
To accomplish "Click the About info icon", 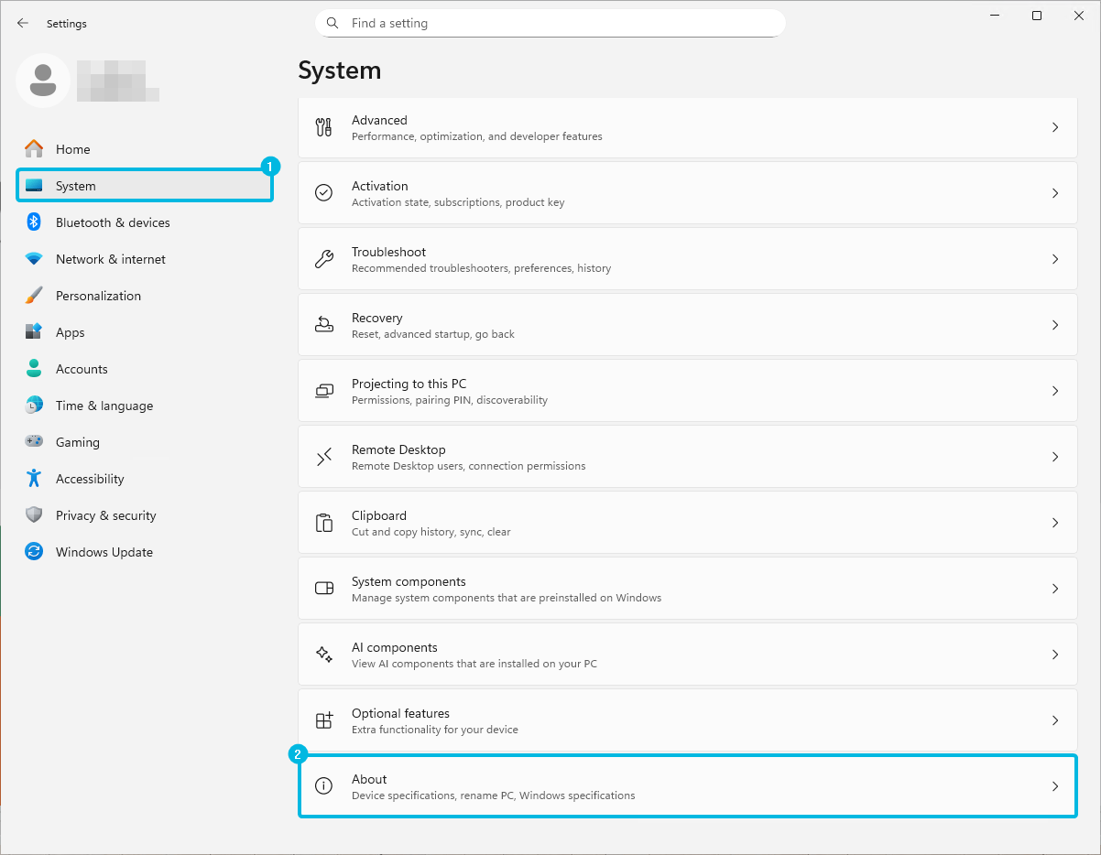I will click(323, 786).
